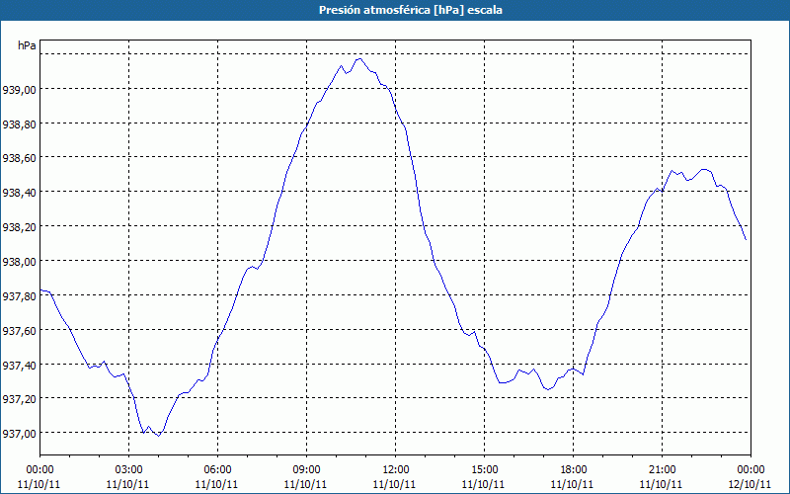Select the 939,00 axis value
This screenshot has width=790, height=494.
click(20, 90)
